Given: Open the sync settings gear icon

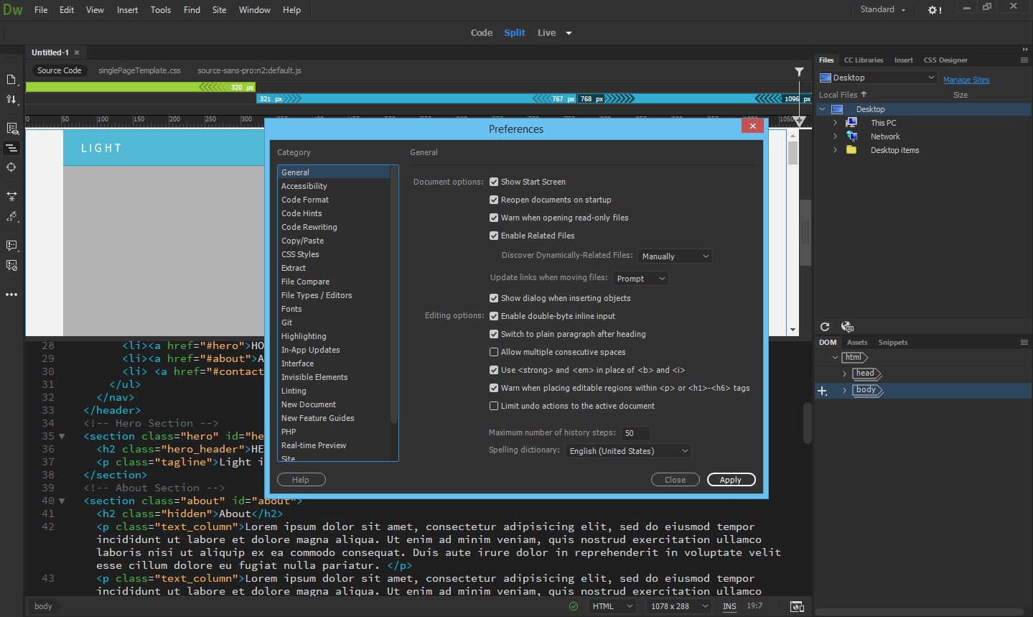Looking at the screenshot, I should [934, 10].
